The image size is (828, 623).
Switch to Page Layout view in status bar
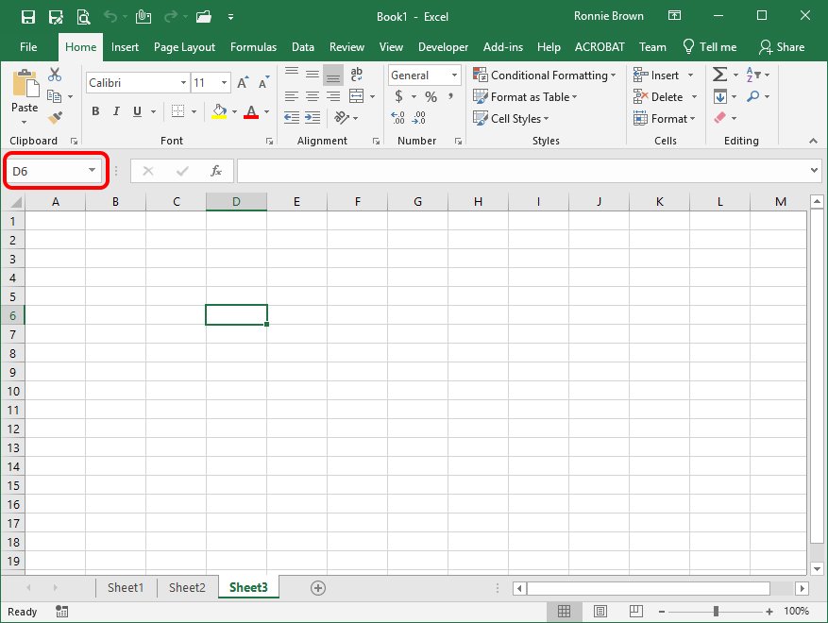600,612
